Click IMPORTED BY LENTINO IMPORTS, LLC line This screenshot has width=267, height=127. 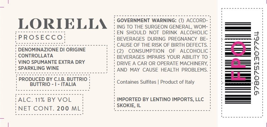coord(160,99)
